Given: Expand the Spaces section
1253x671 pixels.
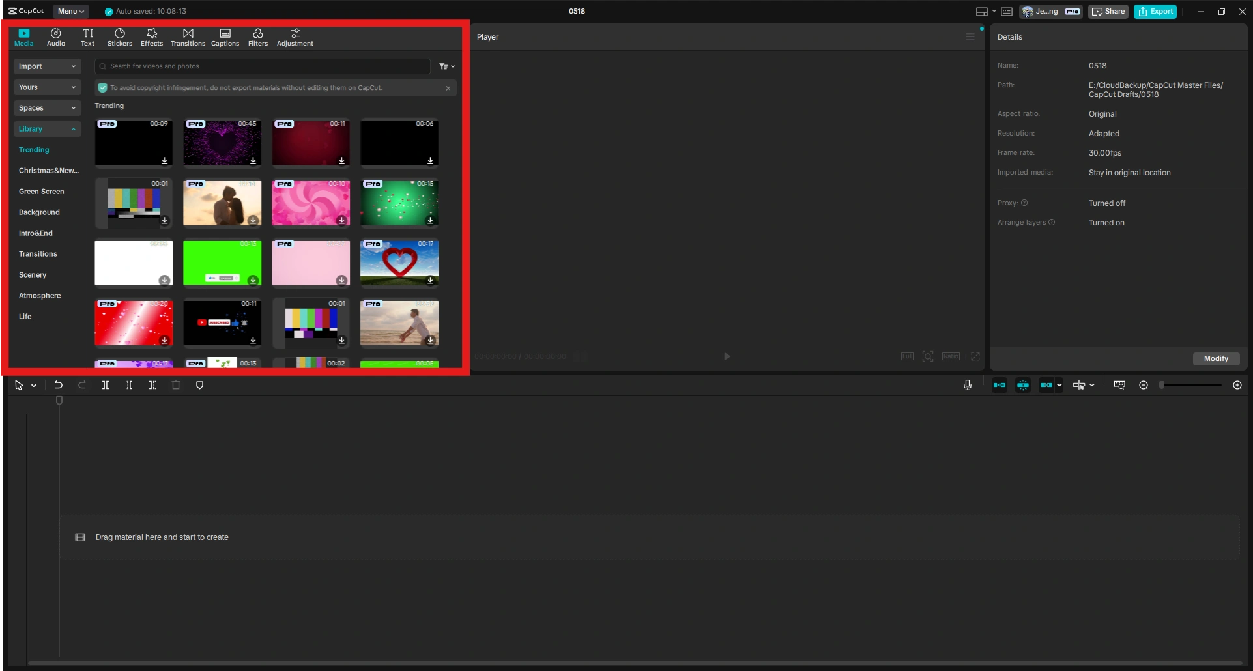Looking at the screenshot, I should [47, 108].
